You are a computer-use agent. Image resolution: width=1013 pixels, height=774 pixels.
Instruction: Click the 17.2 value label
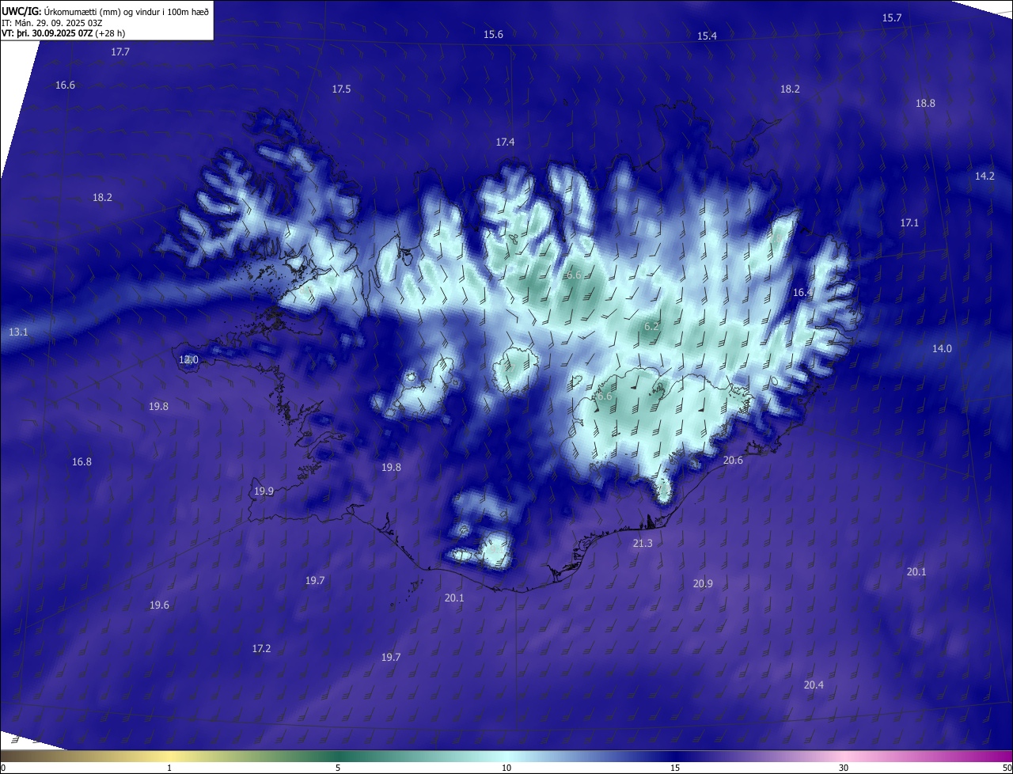(x=261, y=649)
